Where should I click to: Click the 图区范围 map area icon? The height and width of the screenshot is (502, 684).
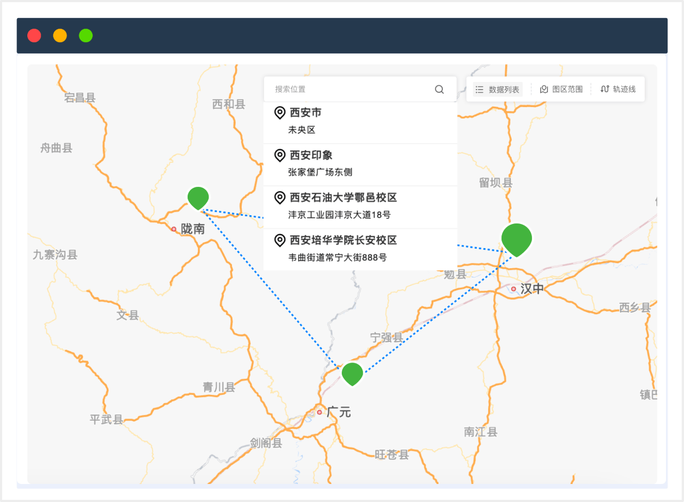[x=543, y=90]
